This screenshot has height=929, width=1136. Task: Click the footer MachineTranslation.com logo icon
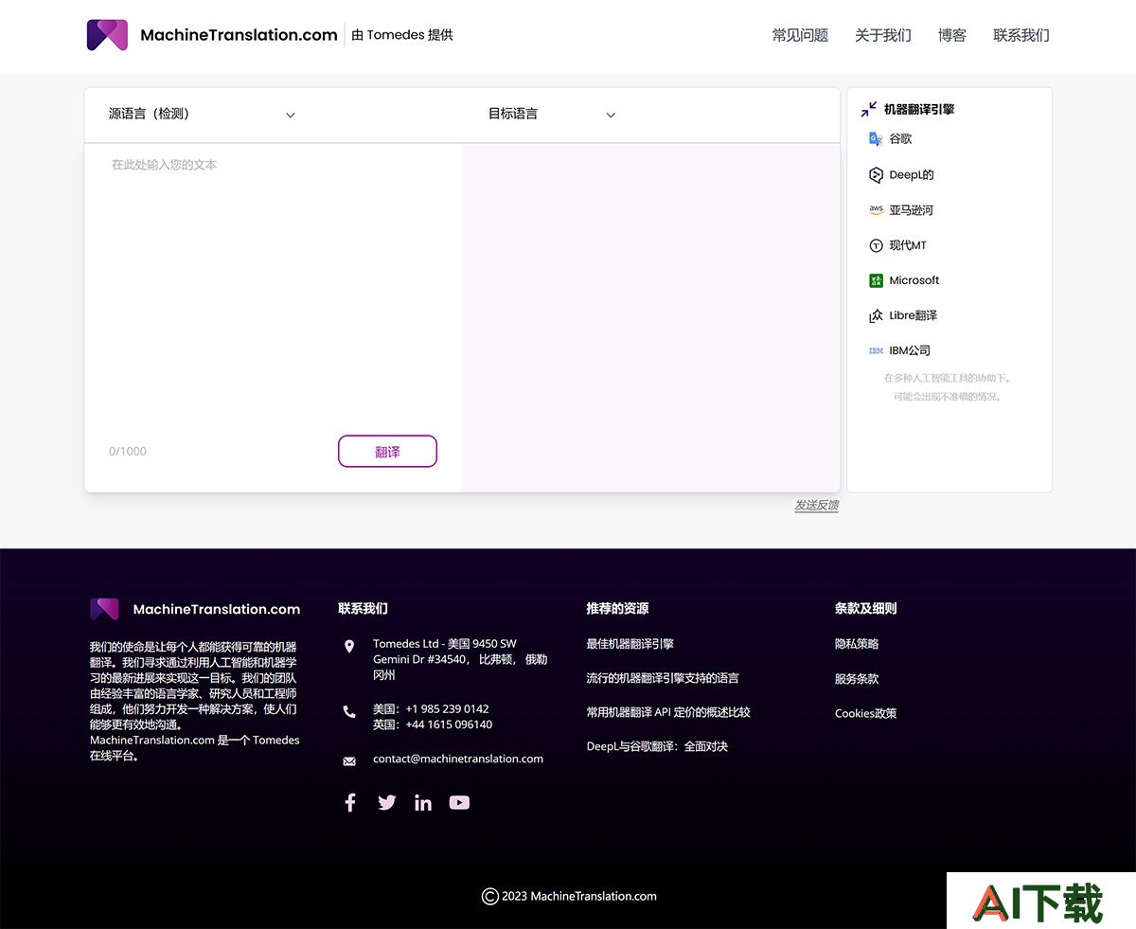[104, 609]
